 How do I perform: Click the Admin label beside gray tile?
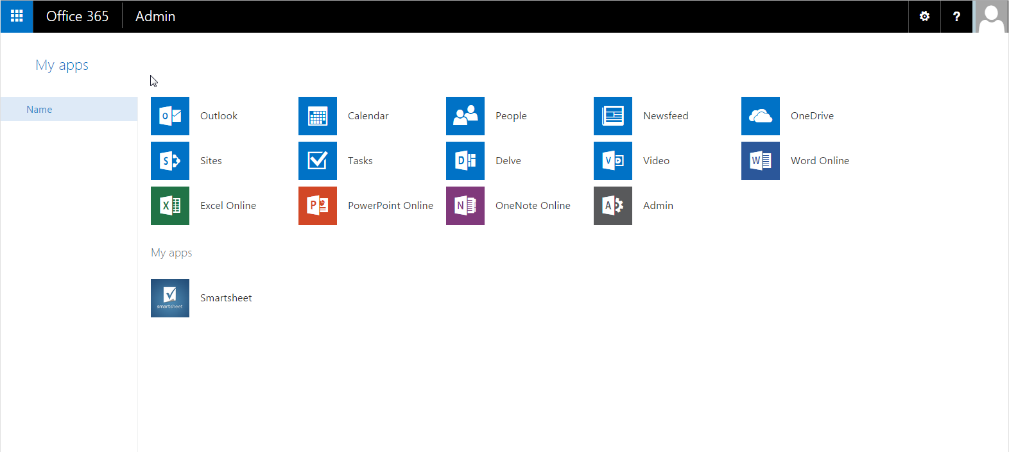pyautogui.click(x=658, y=206)
